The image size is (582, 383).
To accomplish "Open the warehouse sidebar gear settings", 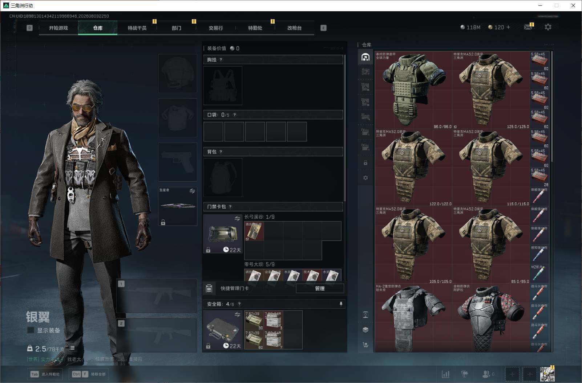I will (365, 178).
